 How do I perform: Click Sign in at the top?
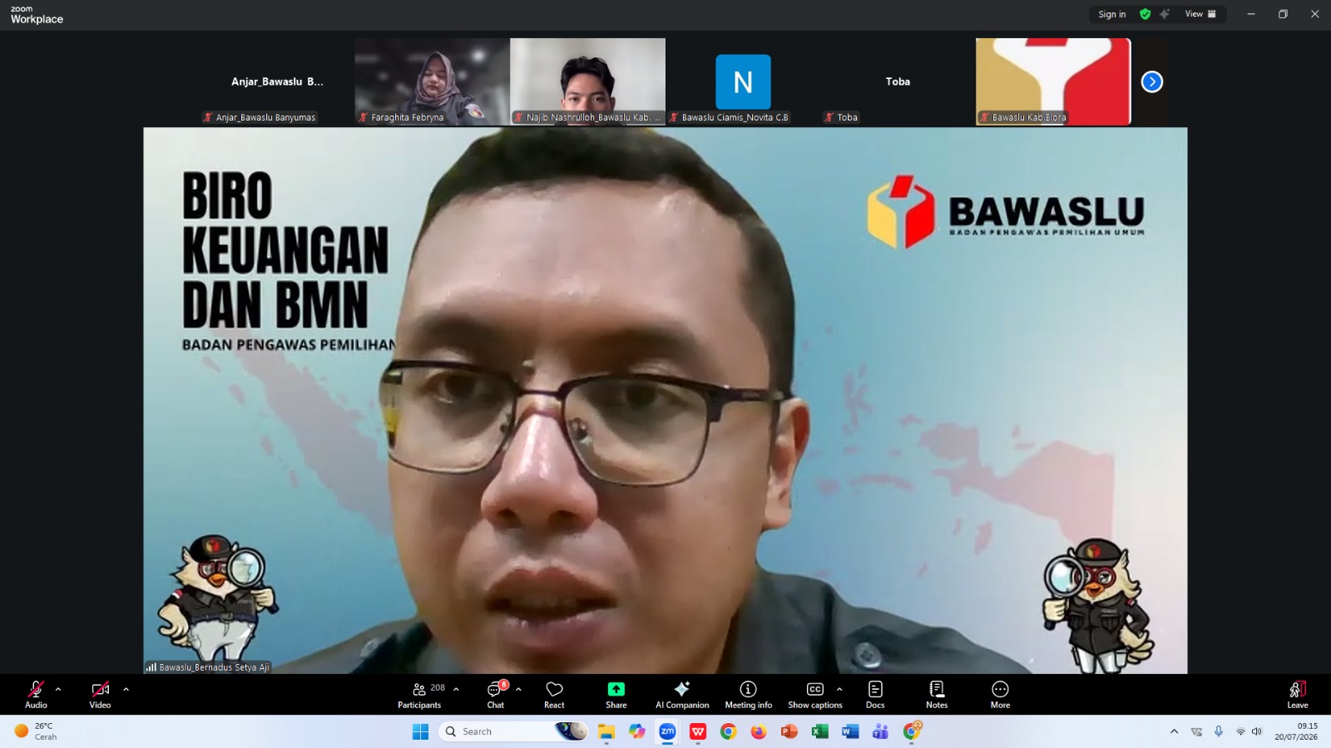[1111, 14]
